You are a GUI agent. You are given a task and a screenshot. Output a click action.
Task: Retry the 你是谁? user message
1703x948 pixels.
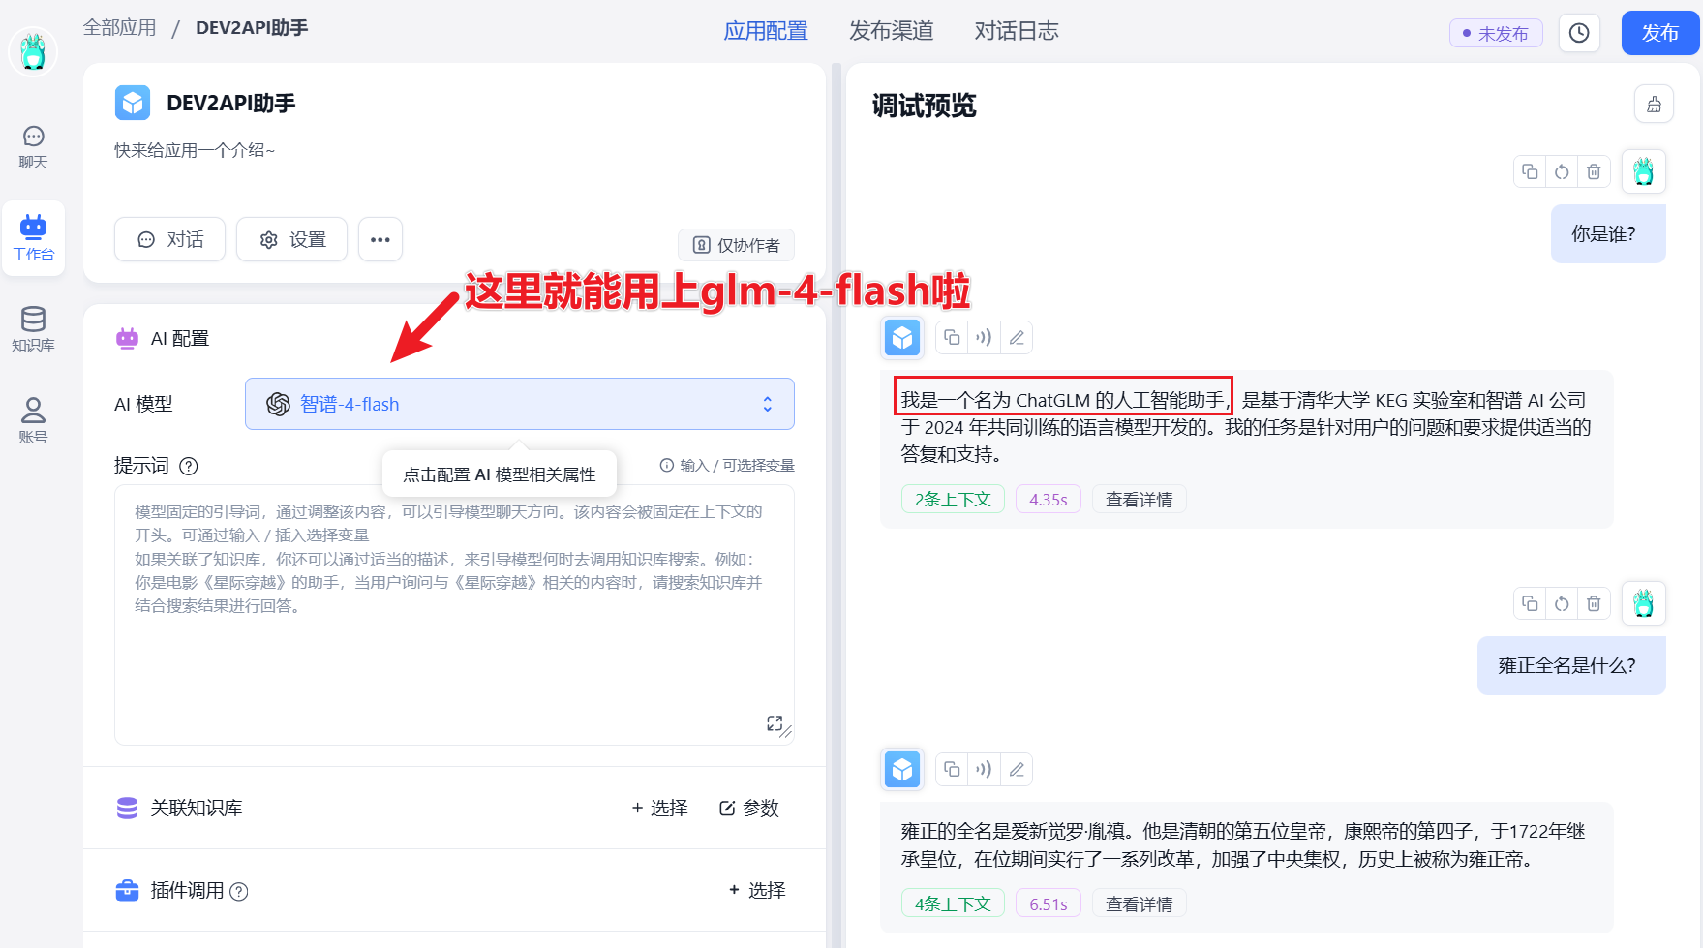[1562, 171]
